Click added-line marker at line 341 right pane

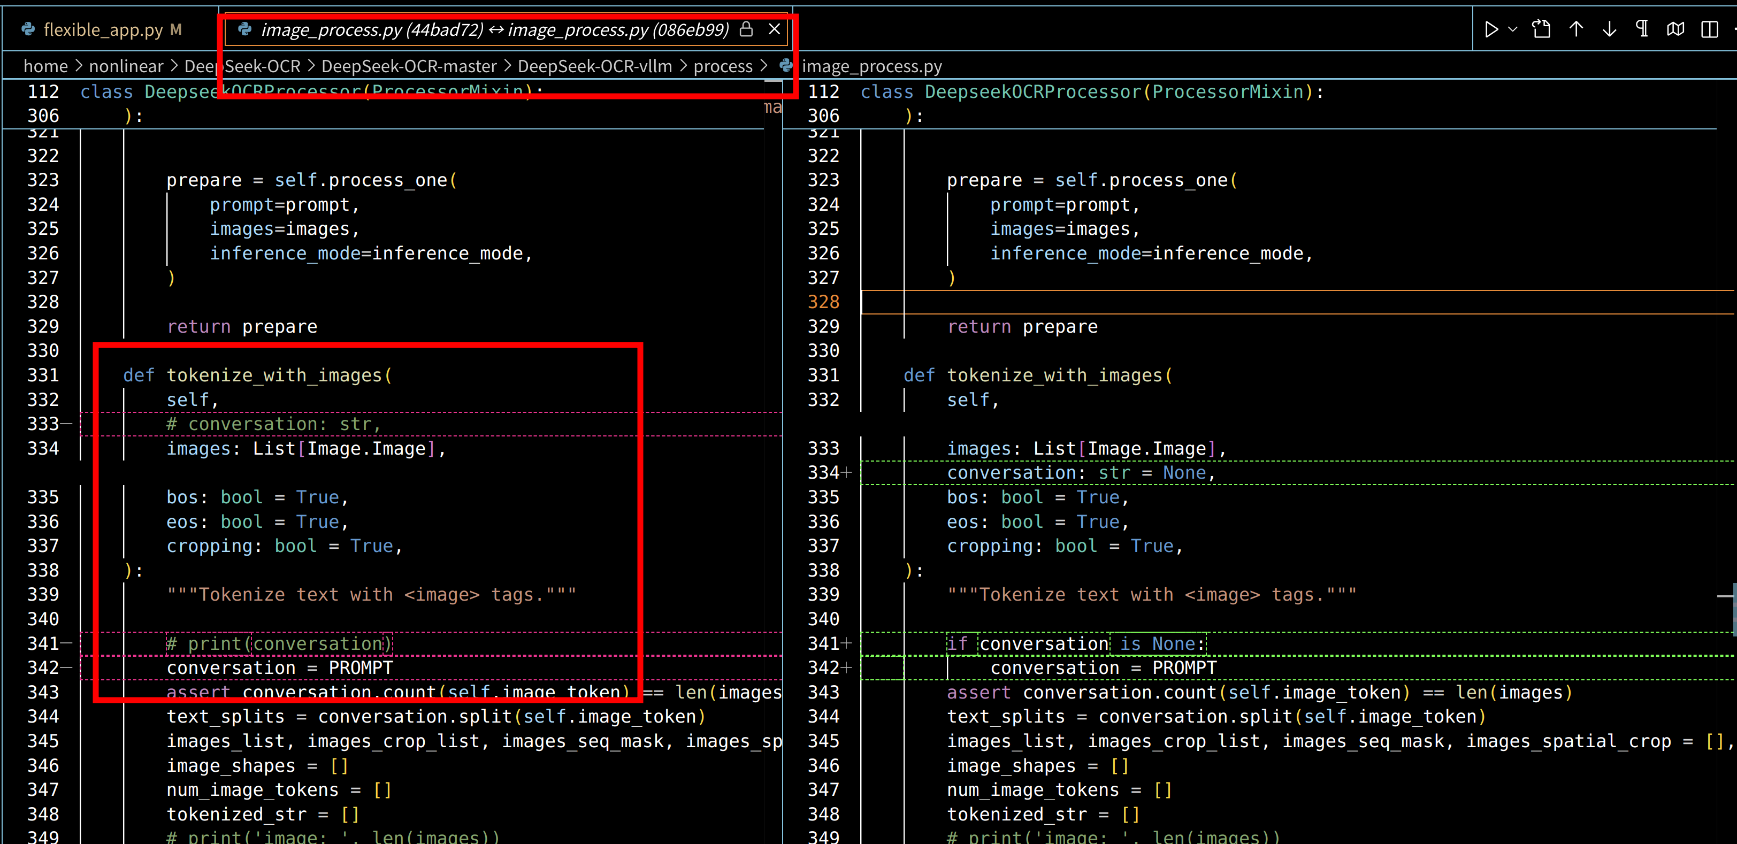click(846, 644)
